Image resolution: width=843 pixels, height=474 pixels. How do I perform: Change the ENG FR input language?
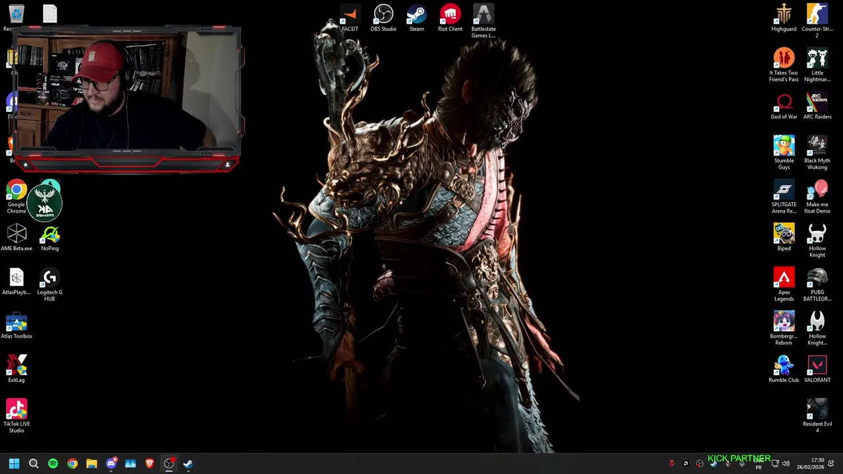click(x=759, y=463)
